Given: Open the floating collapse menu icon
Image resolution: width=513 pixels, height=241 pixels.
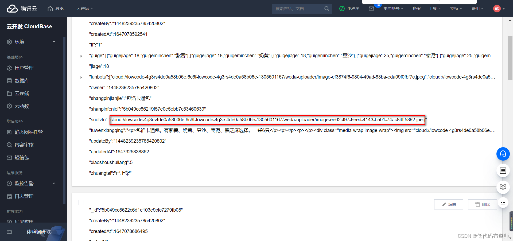Looking at the screenshot, I should pyautogui.click(x=503, y=203).
